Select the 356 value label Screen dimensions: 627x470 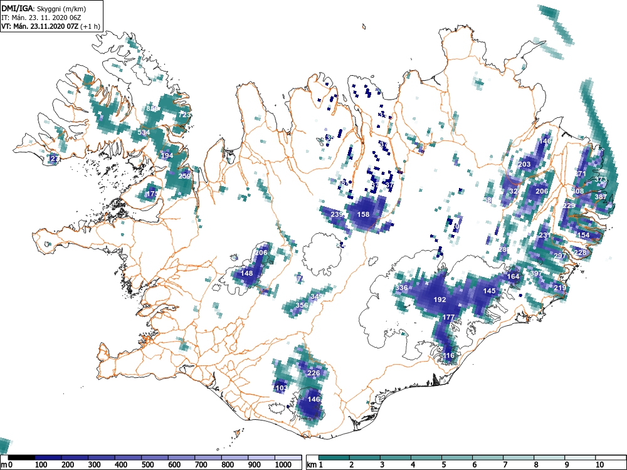(302, 305)
